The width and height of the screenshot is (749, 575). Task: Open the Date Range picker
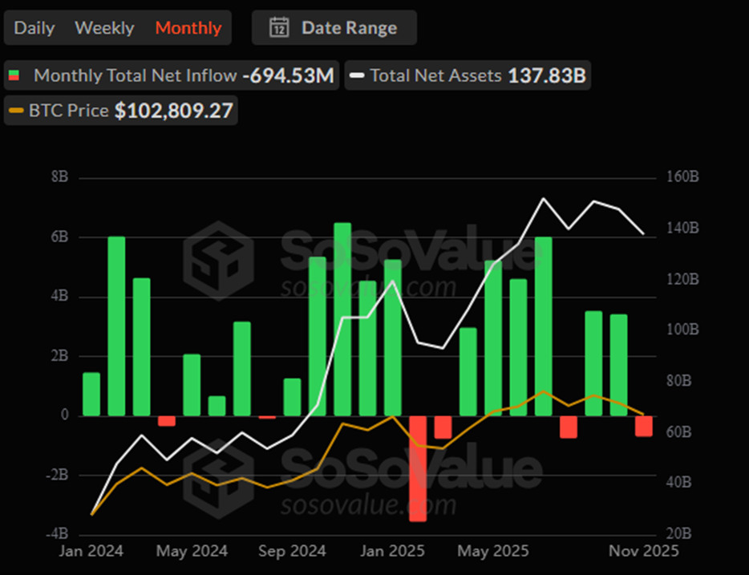(x=348, y=28)
